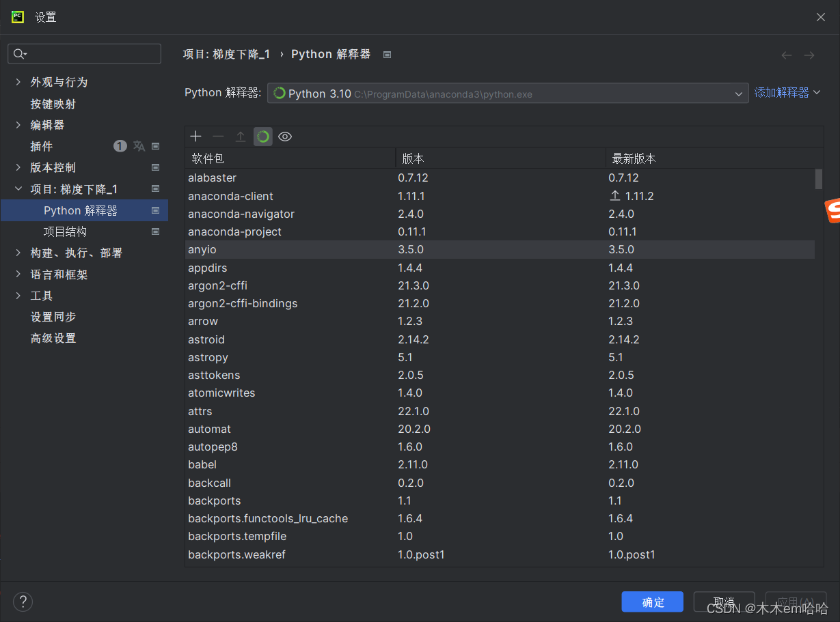Viewport: 840px width, 622px height.
Task: Go back with the left arrow
Action: (x=787, y=55)
